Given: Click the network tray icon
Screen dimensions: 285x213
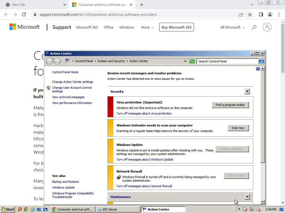Looking at the screenshot, I should coord(252,210).
